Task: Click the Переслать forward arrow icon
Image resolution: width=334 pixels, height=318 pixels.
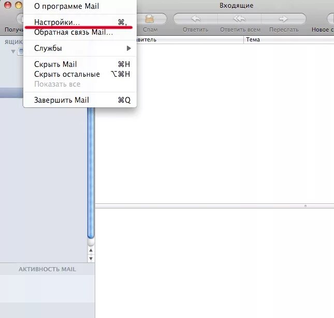Action: 283,19
